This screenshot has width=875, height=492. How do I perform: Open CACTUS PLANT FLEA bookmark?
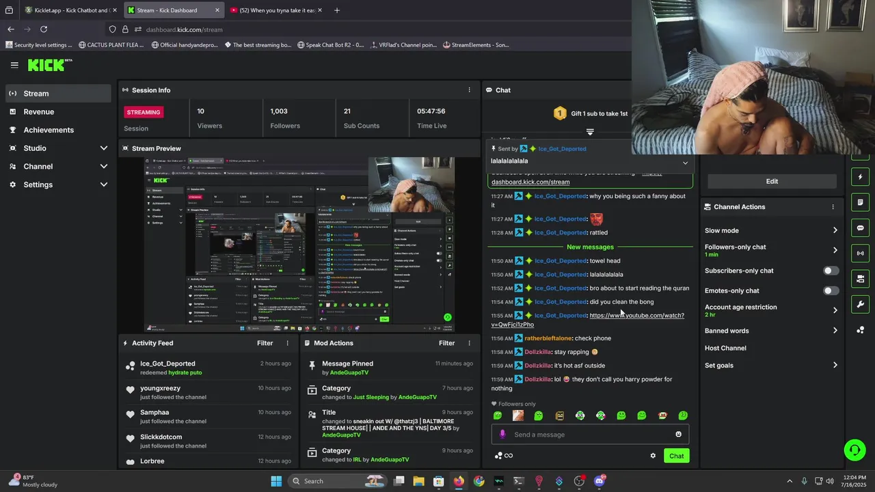pos(111,45)
